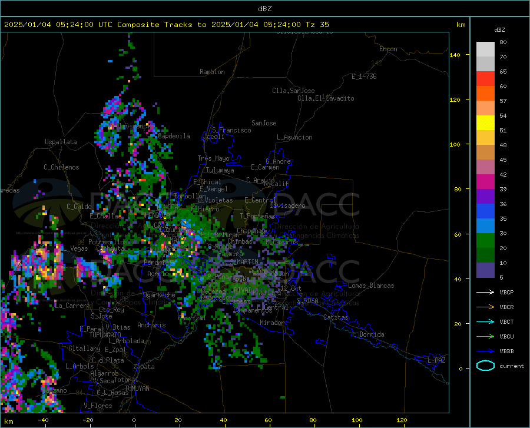Click the 'TUNUYAN' label
The image size is (530, 428).
[137, 388]
